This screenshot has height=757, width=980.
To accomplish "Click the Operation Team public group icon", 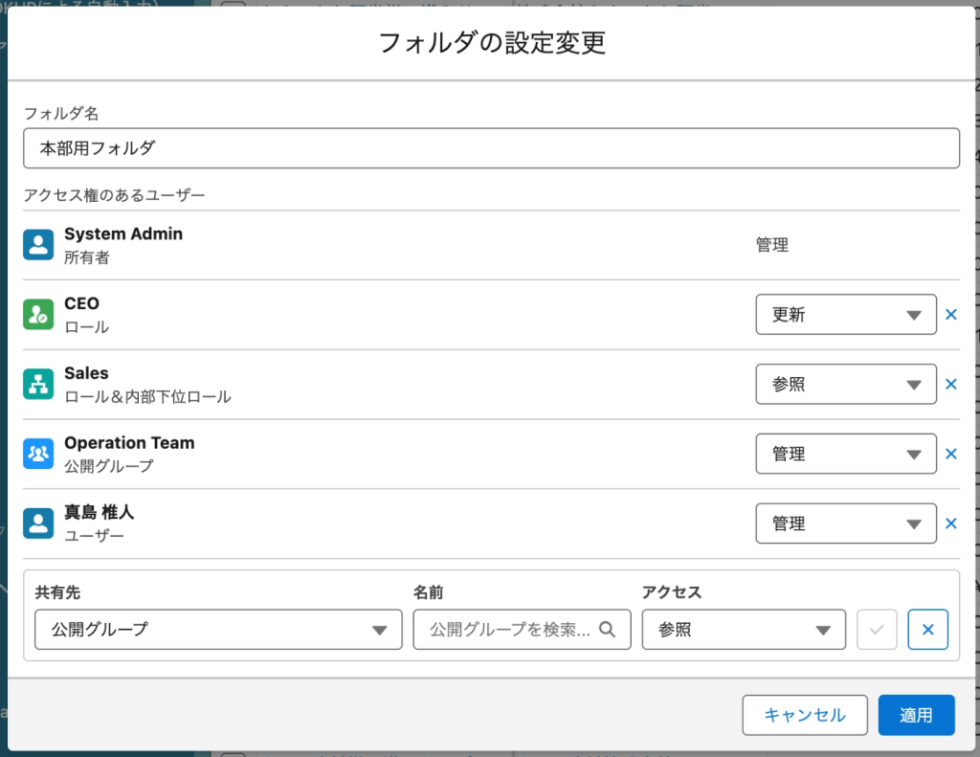I will pos(38,454).
